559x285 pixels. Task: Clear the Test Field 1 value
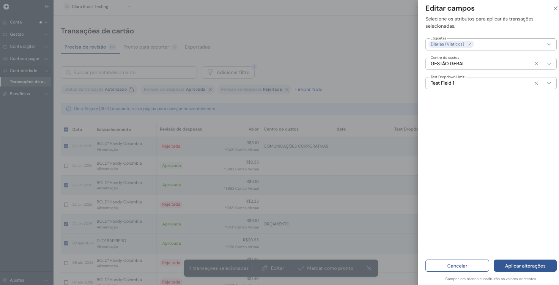pos(536,83)
